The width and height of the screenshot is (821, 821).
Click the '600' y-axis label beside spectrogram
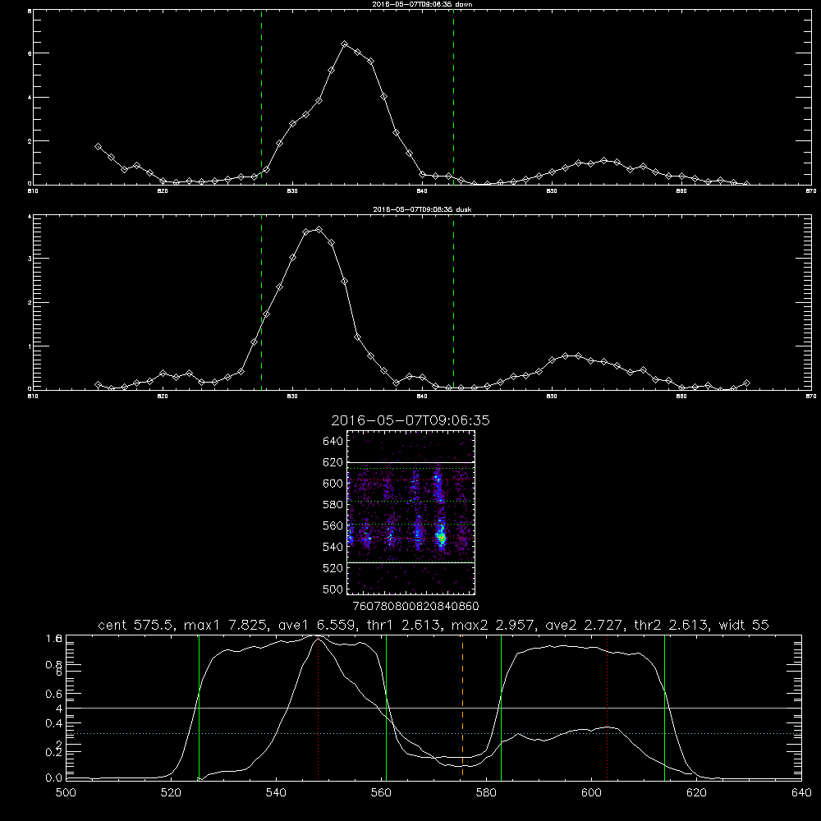(x=333, y=484)
